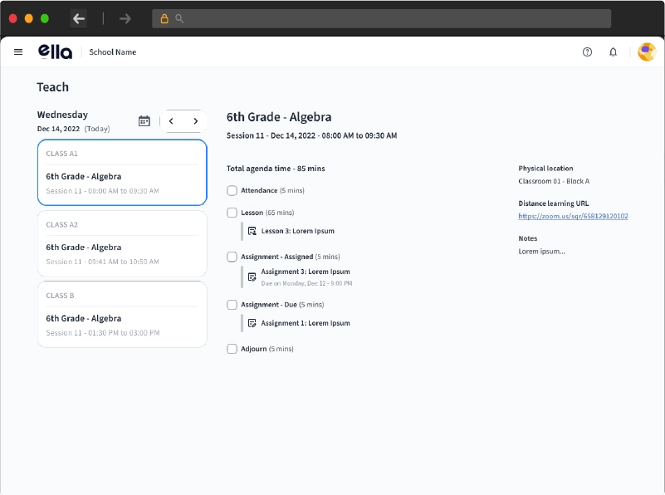Viewport: 665px width, 495px height.
Task: Click the Assignment 1 document icon
Action: (252, 323)
